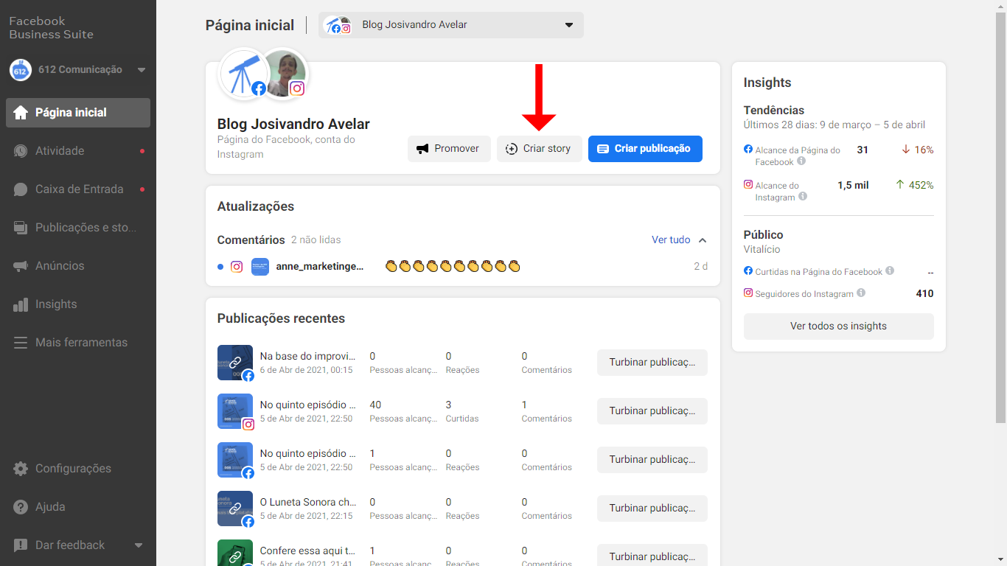Click the Atividade clock icon
Screen dimensions: 1007x566
21,151
